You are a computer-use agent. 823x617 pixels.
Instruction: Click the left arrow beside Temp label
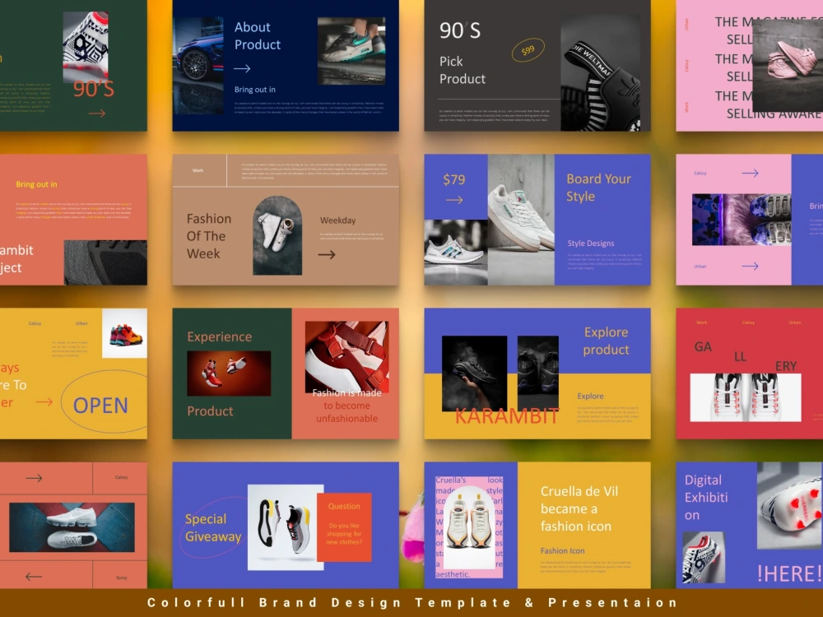tap(34, 577)
